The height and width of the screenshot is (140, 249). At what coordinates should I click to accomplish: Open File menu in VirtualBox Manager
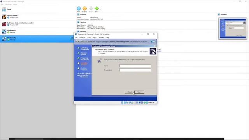[2, 4]
